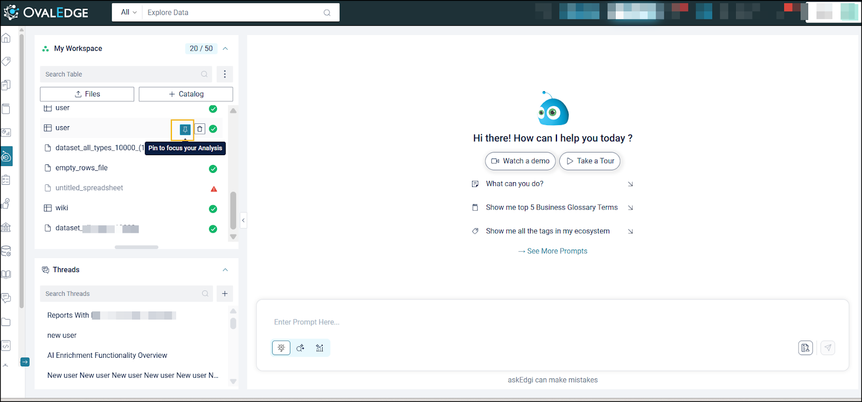Select the wiki table in workspace
The width and height of the screenshot is (862, 402).
point(62,208)
